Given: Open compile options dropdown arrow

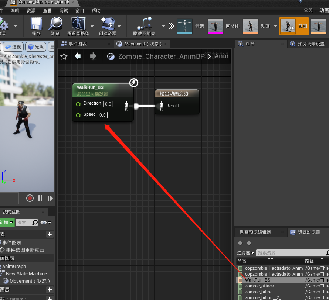Looking at the screenshot, I should [x=15, y=26].
